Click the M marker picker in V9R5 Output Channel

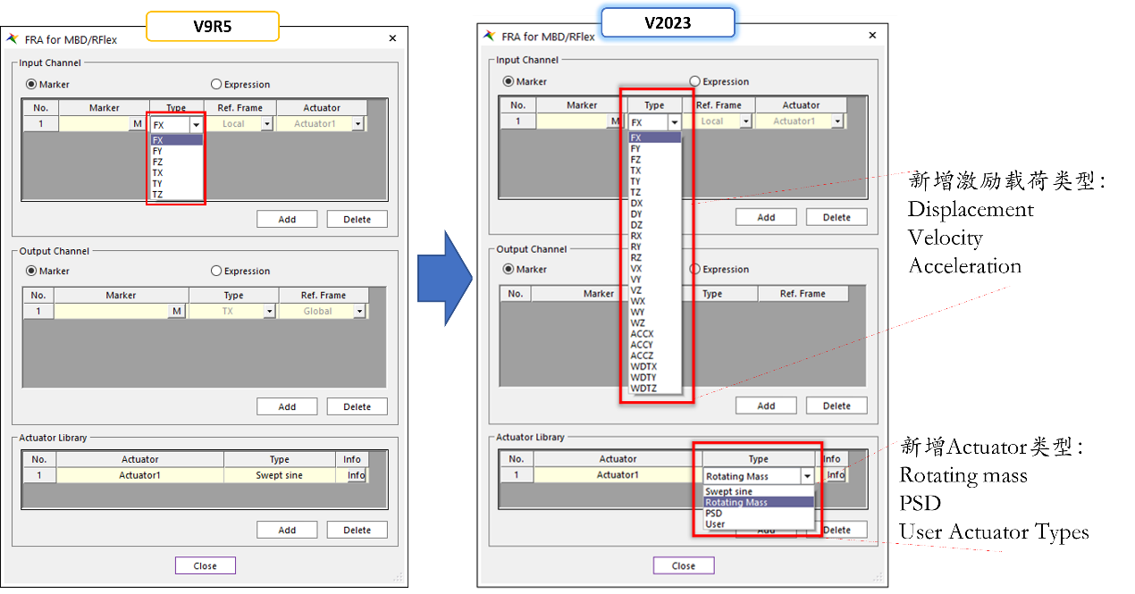pyautogui.click(x=178, y=311)
